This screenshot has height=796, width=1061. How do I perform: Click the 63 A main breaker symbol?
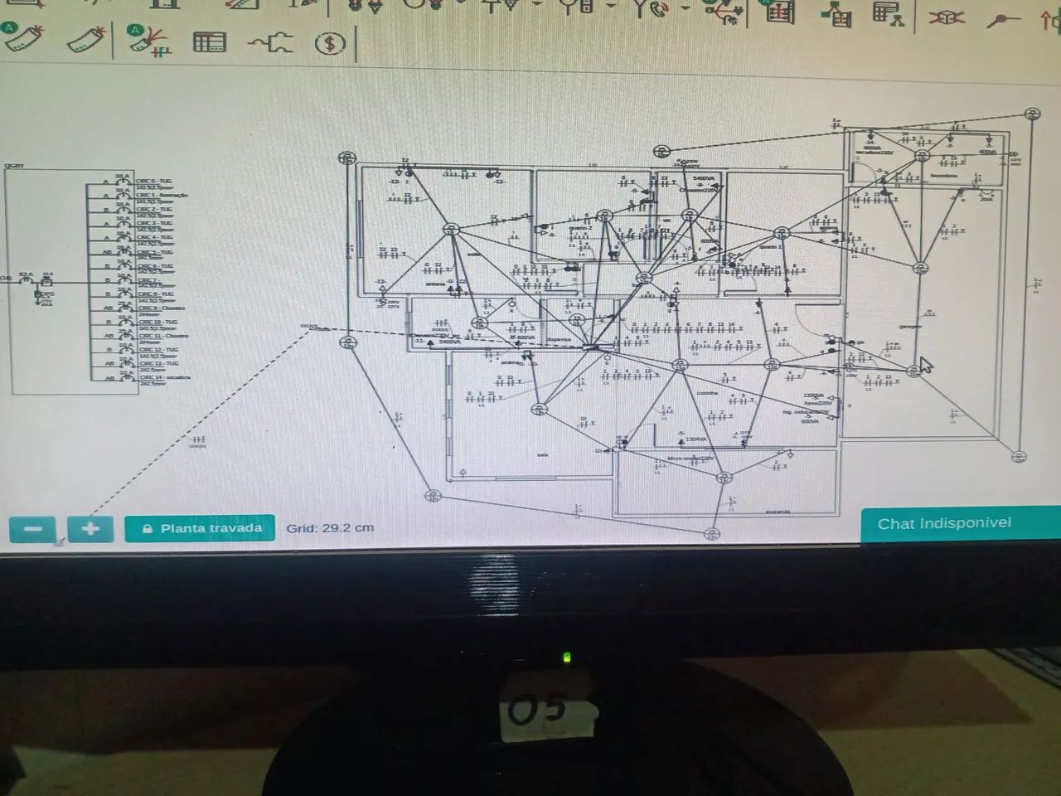(x=25, y=279)
